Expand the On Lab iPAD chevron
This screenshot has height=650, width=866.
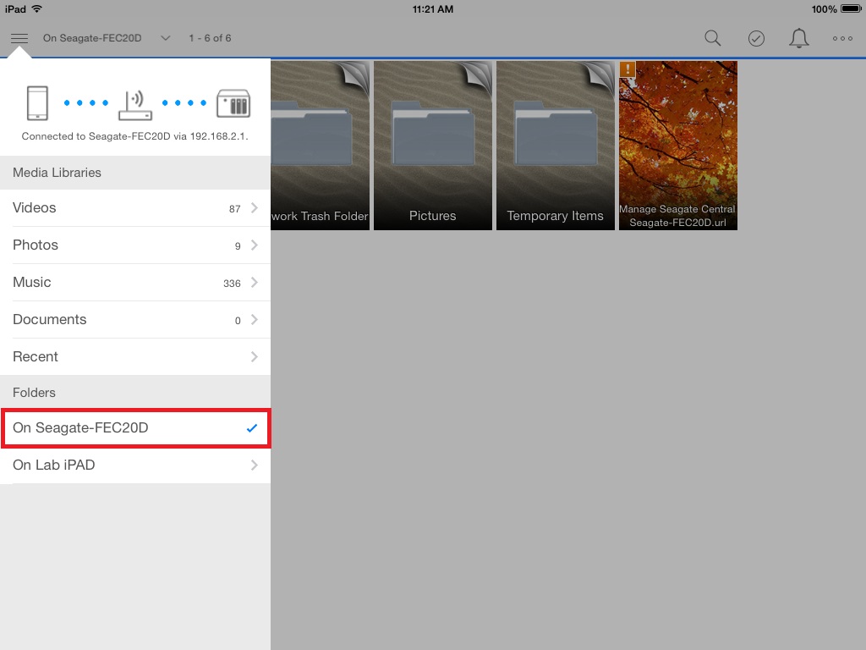(x=255, y=465)
